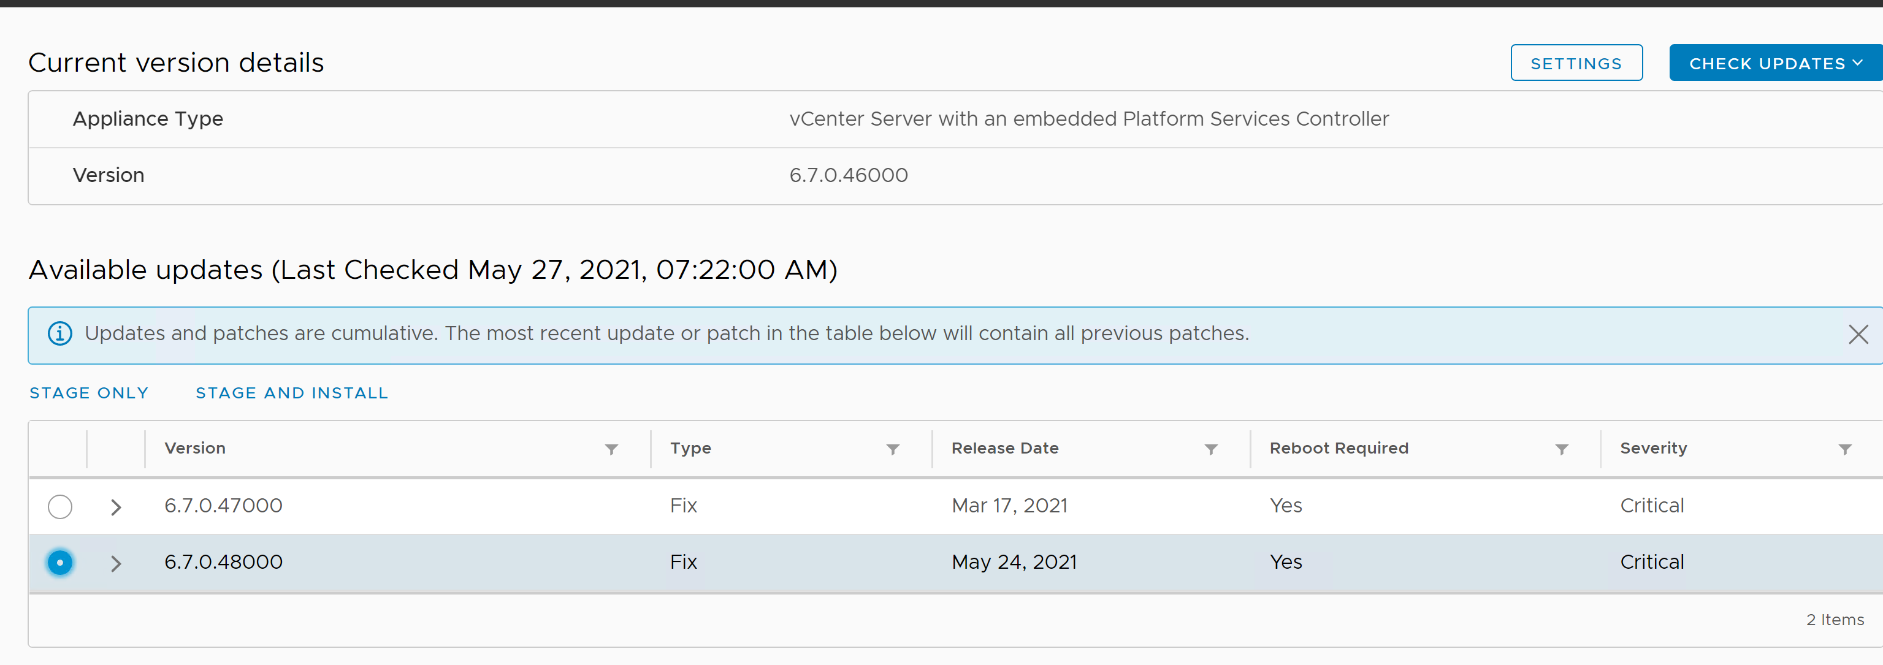Screen dimensions: 1883x665
Task: Click the Version column filter icon
Action: [611, 449]
